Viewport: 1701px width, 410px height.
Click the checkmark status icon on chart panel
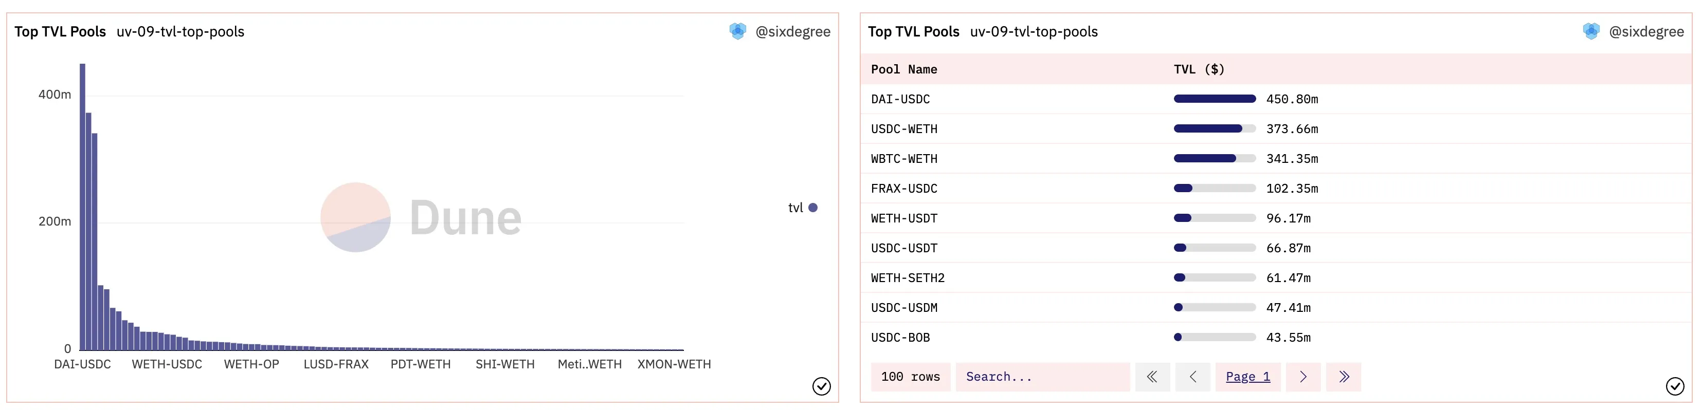pyautogui.click(x=821, y=386)
